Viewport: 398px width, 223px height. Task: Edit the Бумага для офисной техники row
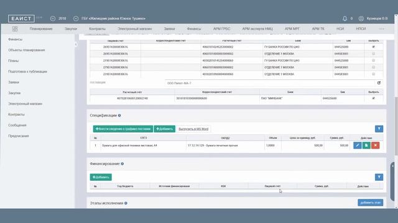(358, 146)
